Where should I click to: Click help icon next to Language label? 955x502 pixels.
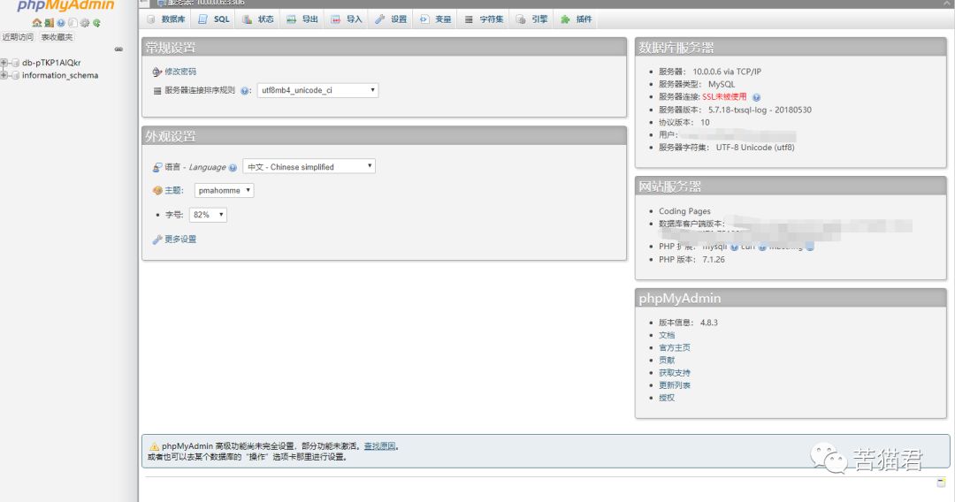[233, 167]
